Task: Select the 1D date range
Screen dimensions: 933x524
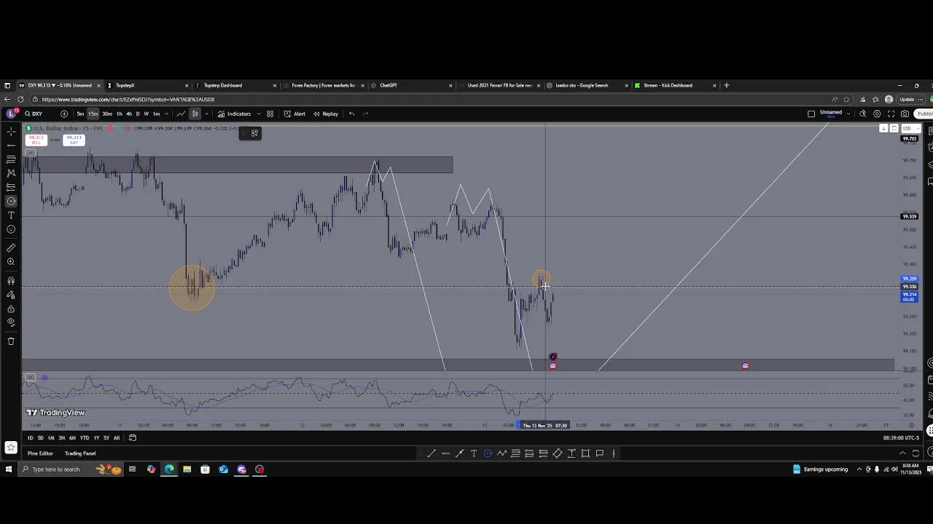Action: tap(30, 437)
